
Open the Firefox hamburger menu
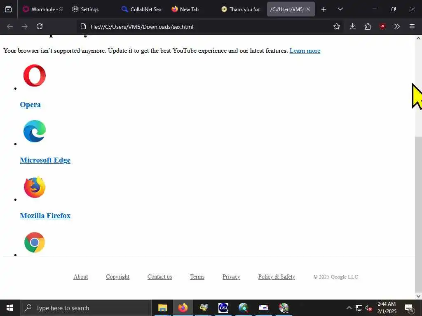[412, 26]
